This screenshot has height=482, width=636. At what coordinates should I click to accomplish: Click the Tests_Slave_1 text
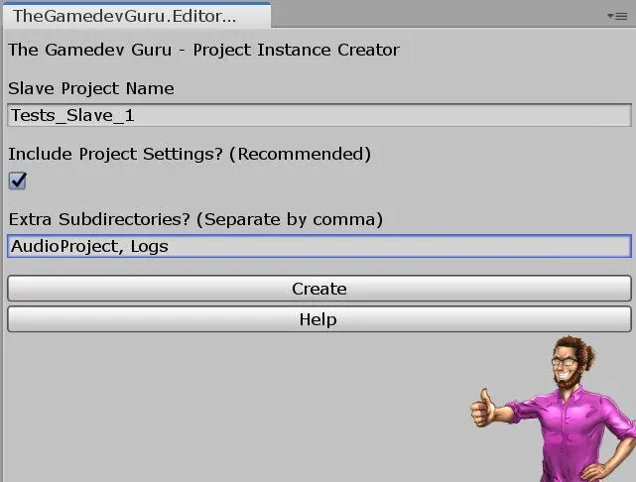tap(71, 115)
